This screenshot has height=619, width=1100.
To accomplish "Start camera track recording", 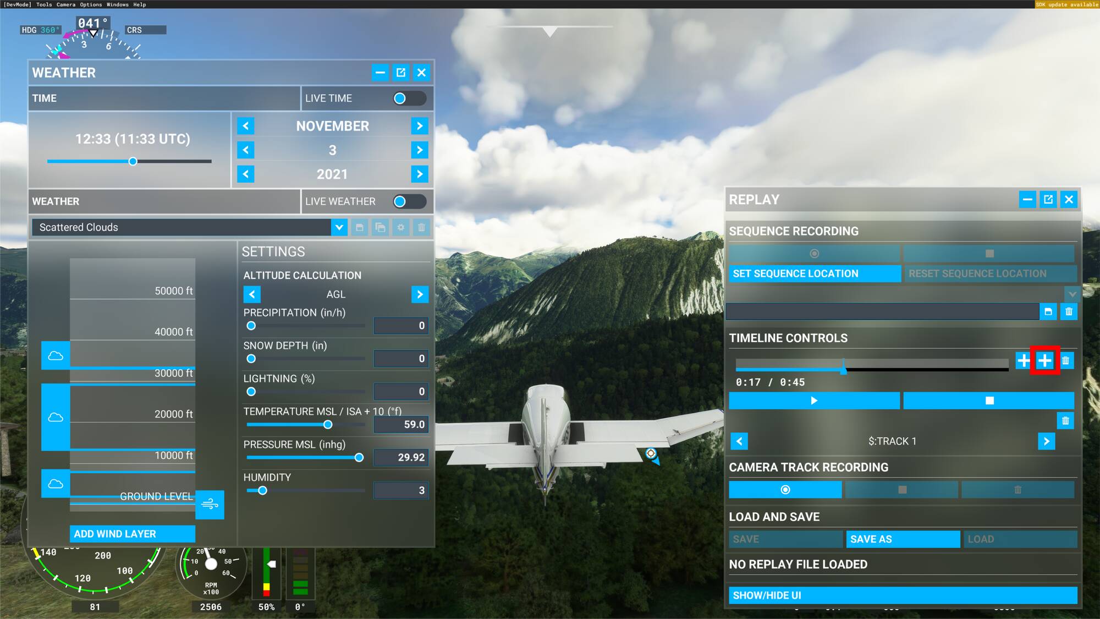I will click(785, 490).
